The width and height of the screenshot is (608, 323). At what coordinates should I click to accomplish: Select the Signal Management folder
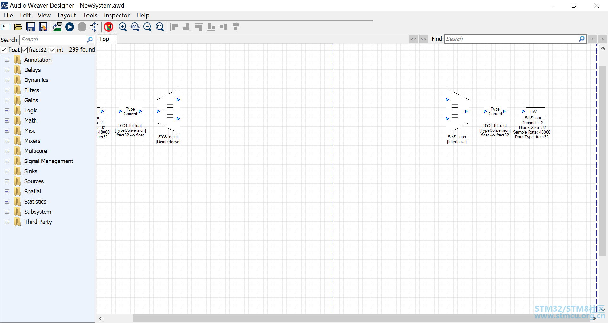tap(49, 161)
